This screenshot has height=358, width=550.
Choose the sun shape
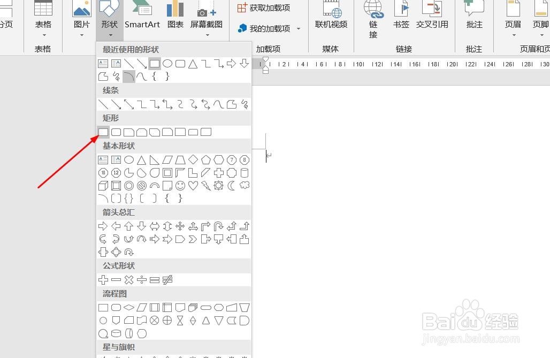(218, 185)
